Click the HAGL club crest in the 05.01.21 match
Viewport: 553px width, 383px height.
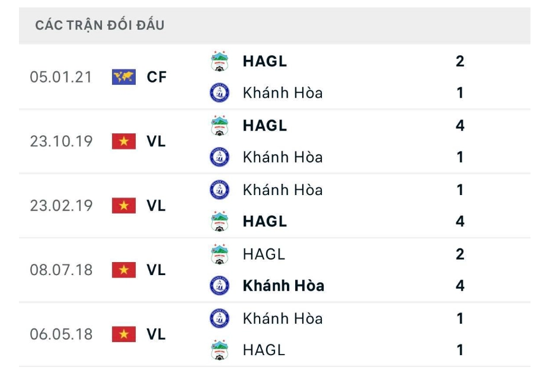[220, 60]
